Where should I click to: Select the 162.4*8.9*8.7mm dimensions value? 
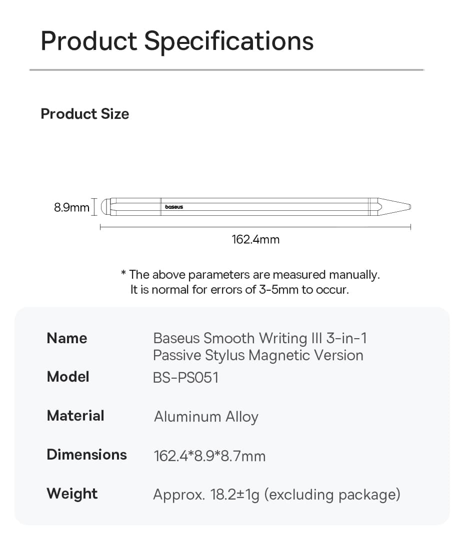click(x=209, y=456)
